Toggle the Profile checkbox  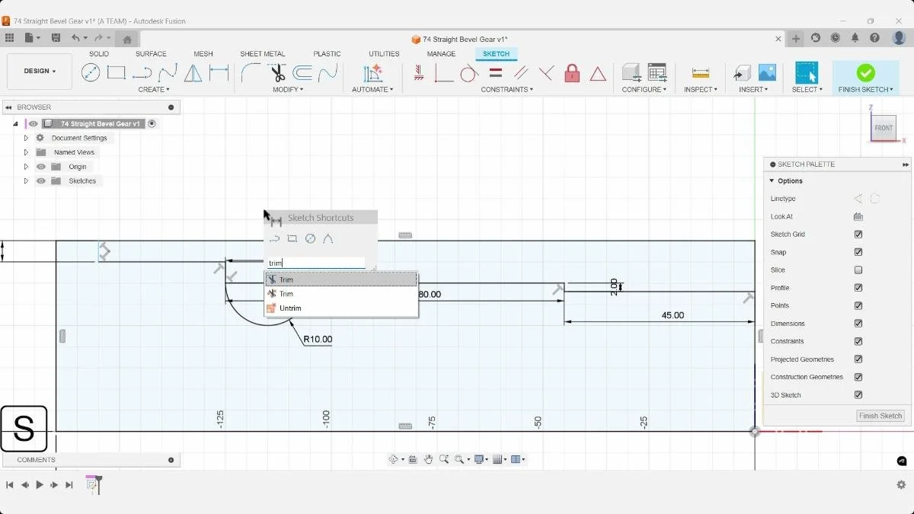click(x=858, y=288)
